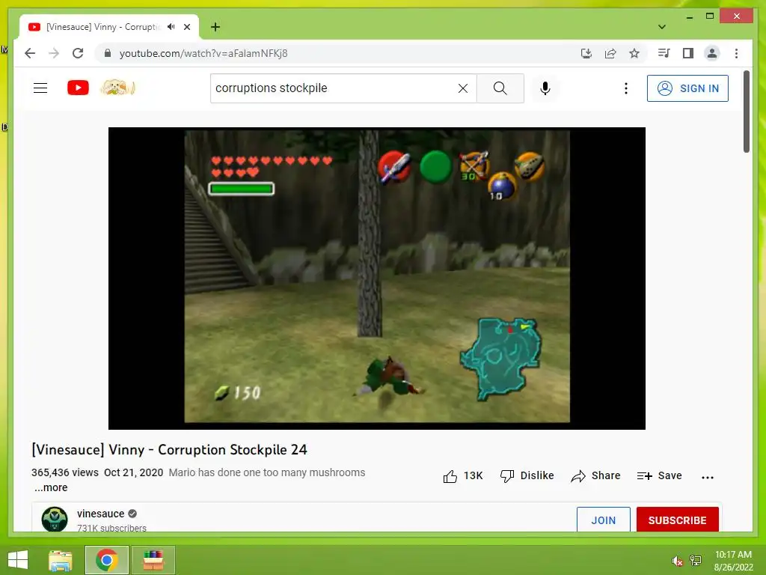766x575 pixels.
Task: Click the SIGN IN button
Action: (x=687, y=88)
